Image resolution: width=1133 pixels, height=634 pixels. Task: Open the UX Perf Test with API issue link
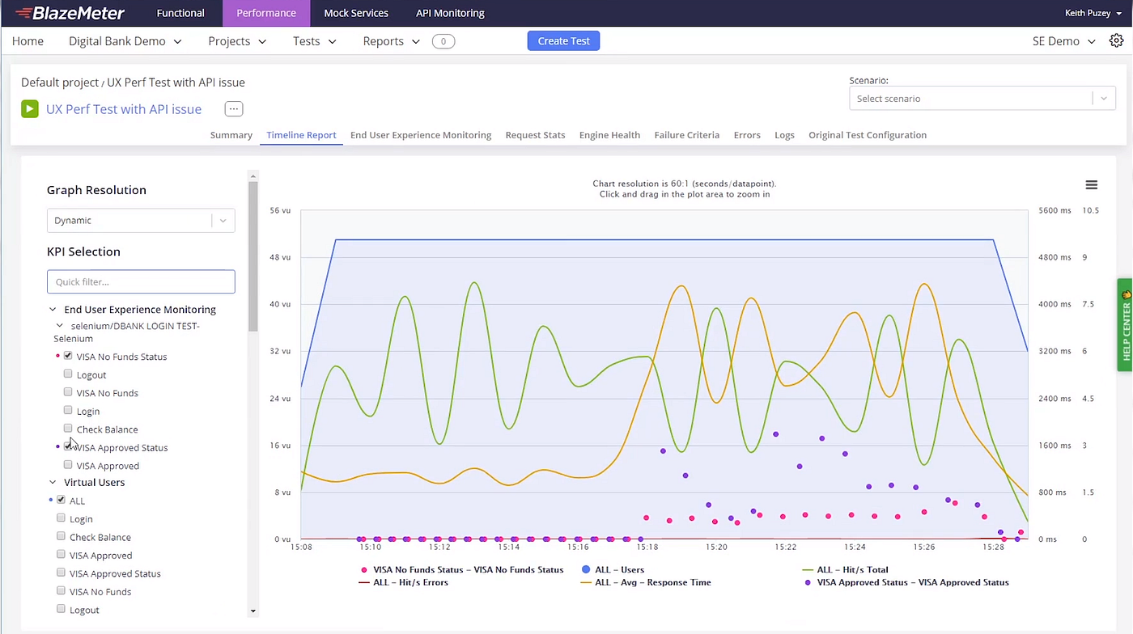click(x=123, y=108)
